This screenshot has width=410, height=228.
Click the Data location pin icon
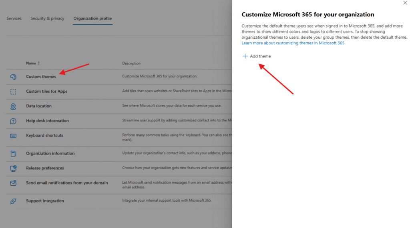pos(13,106)
